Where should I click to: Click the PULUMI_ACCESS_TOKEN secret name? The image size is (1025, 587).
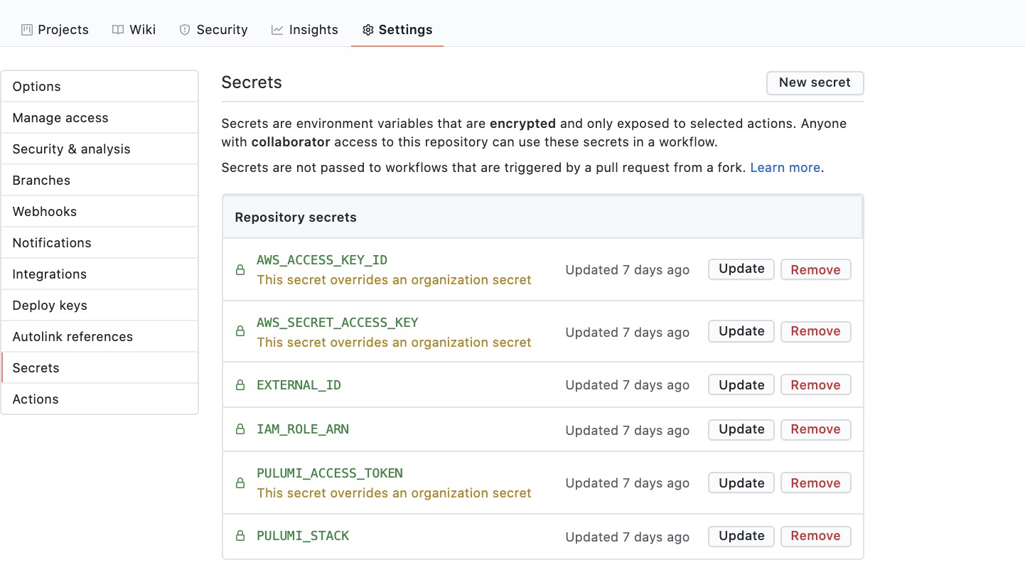click(330, 473)
